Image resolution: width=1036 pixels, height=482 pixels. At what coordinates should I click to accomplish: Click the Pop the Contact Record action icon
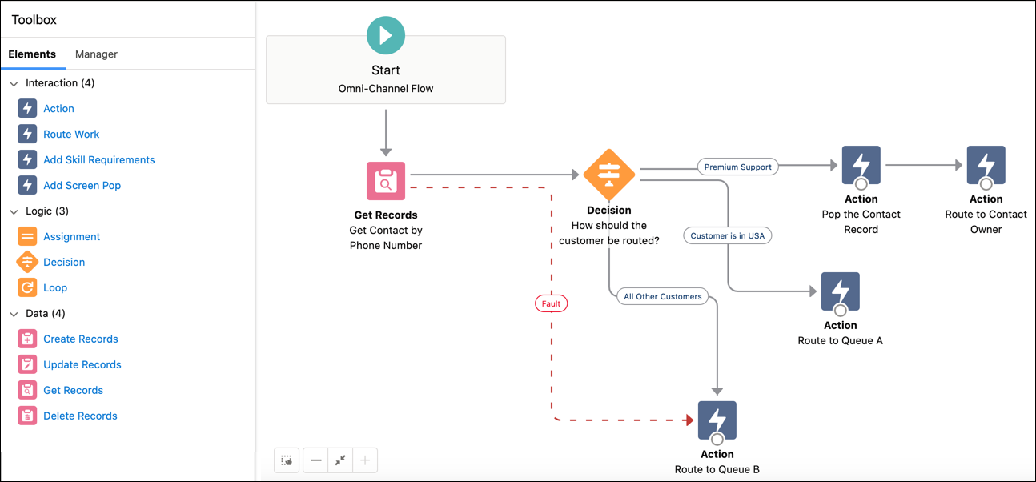pos(861,166)
